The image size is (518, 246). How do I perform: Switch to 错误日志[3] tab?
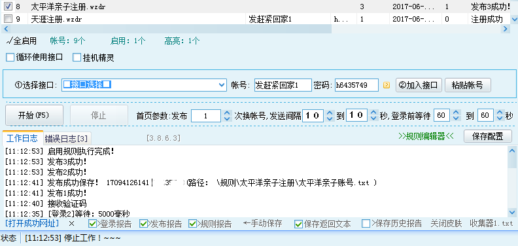[67, 138]
